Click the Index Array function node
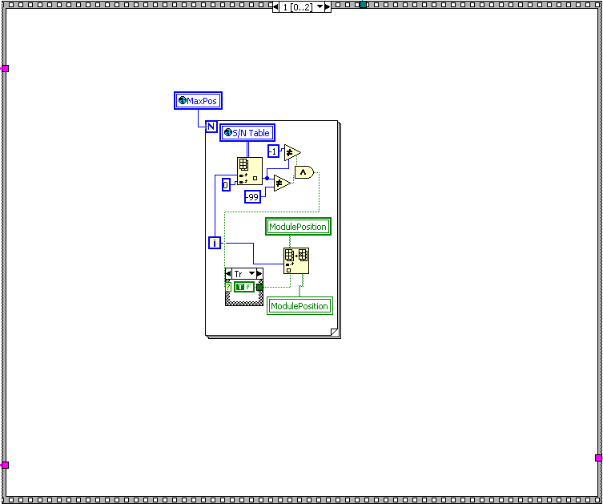 pos(249,171)
